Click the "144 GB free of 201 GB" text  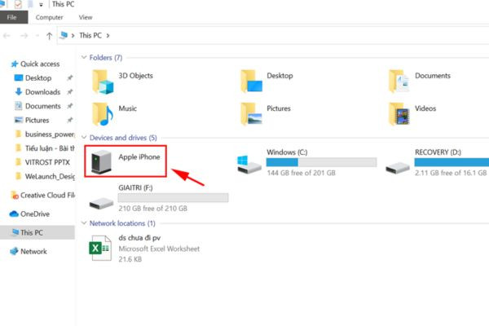301,173
